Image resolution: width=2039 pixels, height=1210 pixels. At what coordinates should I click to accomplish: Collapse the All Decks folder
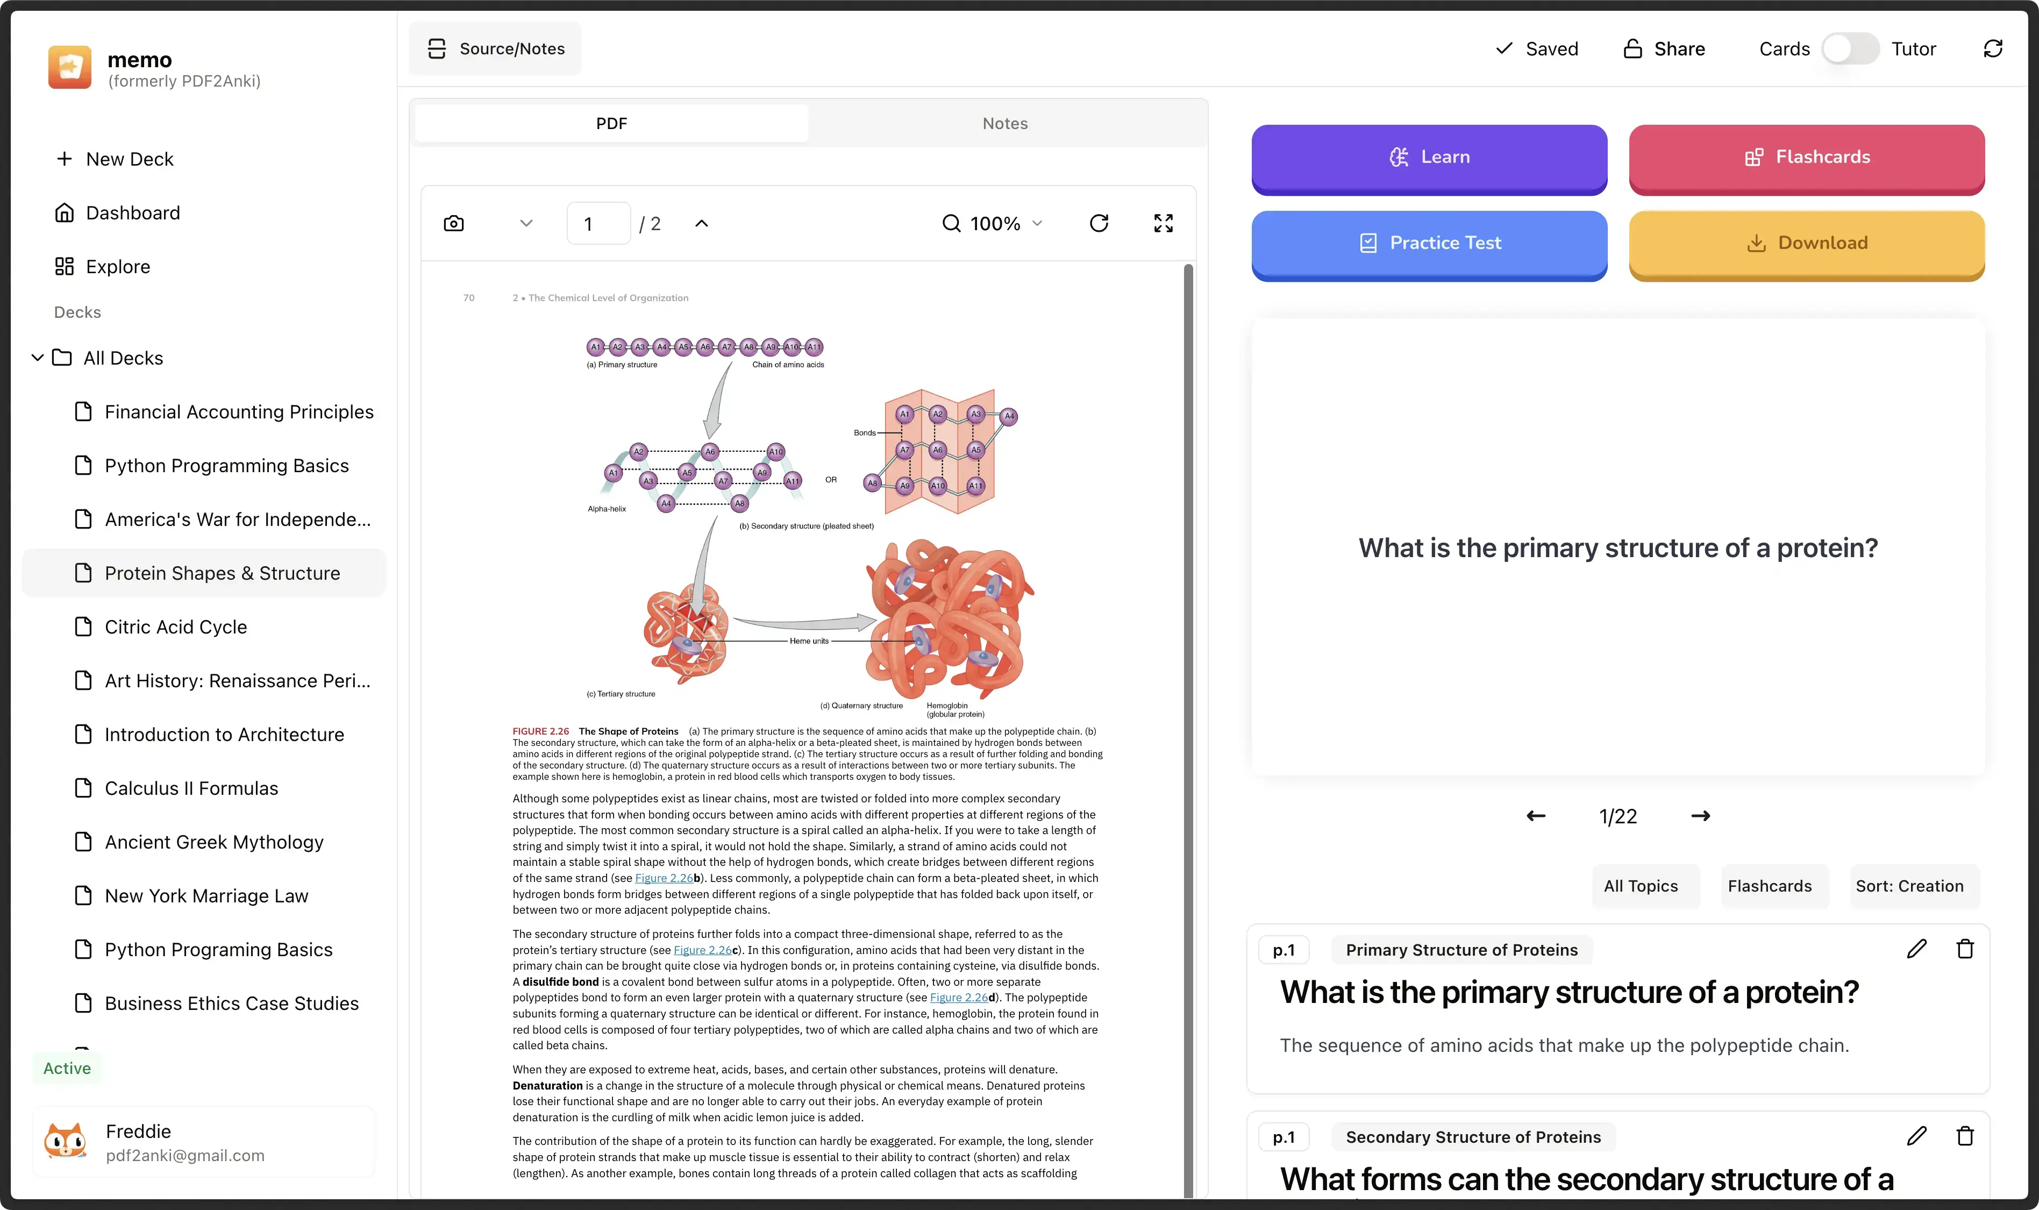coord(38,357)
